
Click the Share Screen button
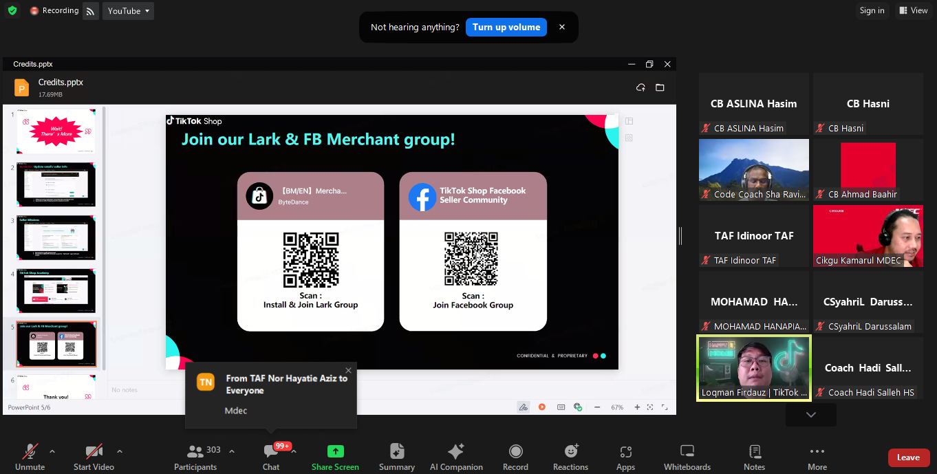(335, 457)
